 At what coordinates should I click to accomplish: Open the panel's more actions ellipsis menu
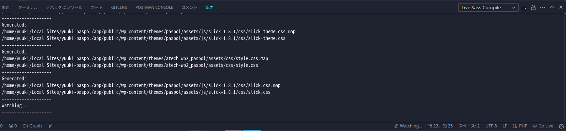[543, 7]
